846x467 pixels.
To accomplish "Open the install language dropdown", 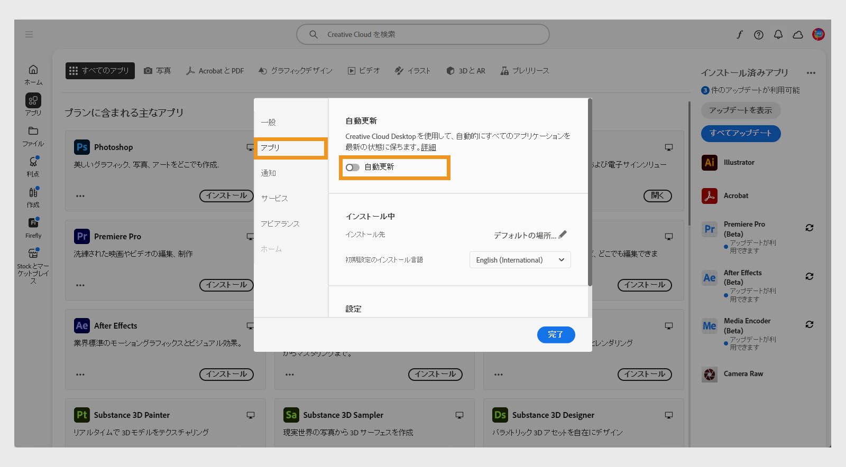I will click(520, 260).
